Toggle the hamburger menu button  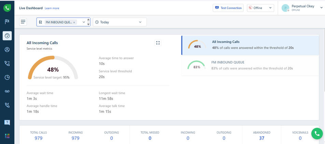point(23,22)
